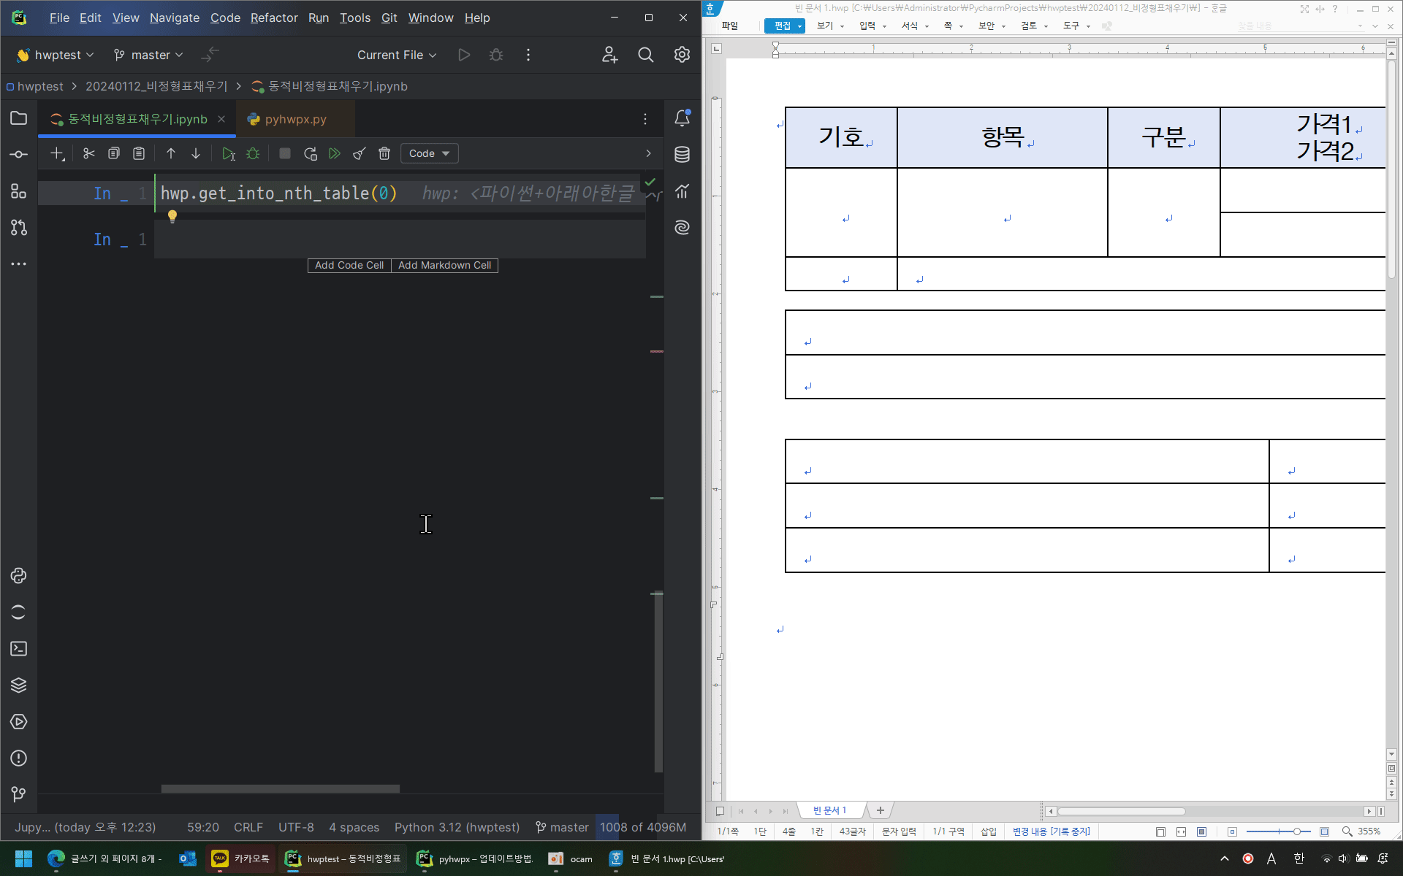Delete cell using trash icon
This screenshot has height=876, width=1403.
(x=384, y=153)
